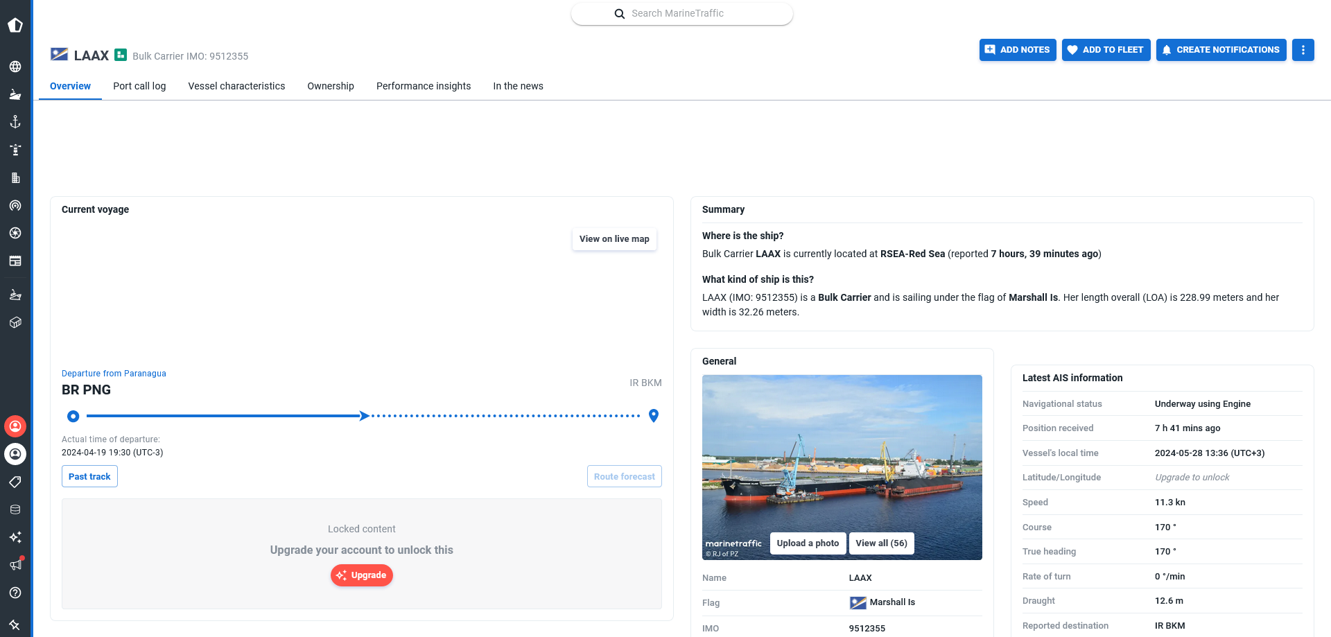This screenshot has width=1331, height=637.
Task: Click the MarineTraffic logo in the sidebar
Action: click(x=15, y=26)
